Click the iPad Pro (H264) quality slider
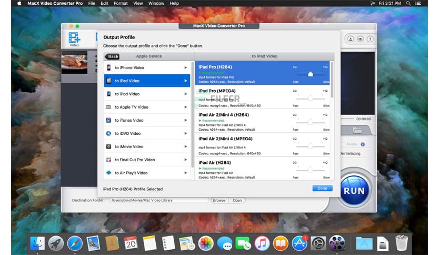The height and width of the screenshot is (255, 440). 311,74
